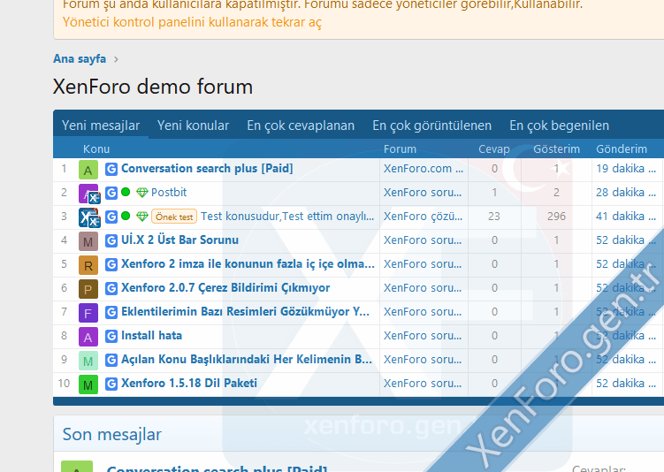Select the En çok begenilen tab

click(x=559, y=126)
